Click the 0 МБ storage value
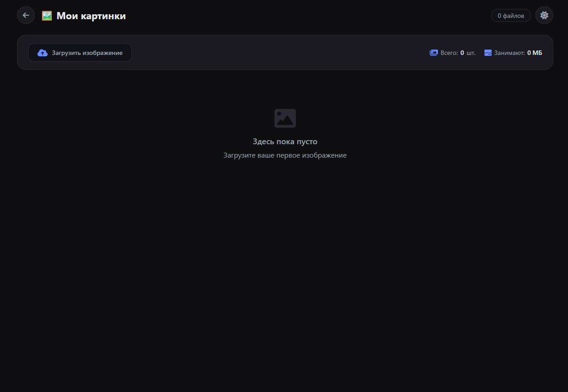Viewport: 568px width, 392px height. click(x=534, y=53)
